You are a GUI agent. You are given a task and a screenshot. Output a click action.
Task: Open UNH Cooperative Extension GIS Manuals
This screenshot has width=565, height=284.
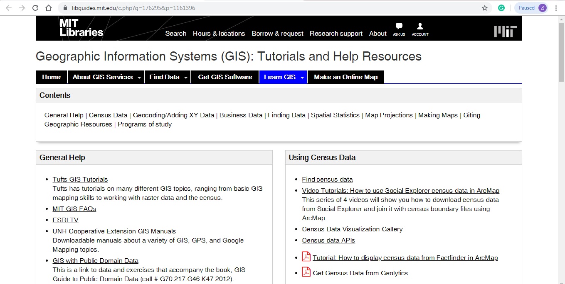tap(114, 231)
